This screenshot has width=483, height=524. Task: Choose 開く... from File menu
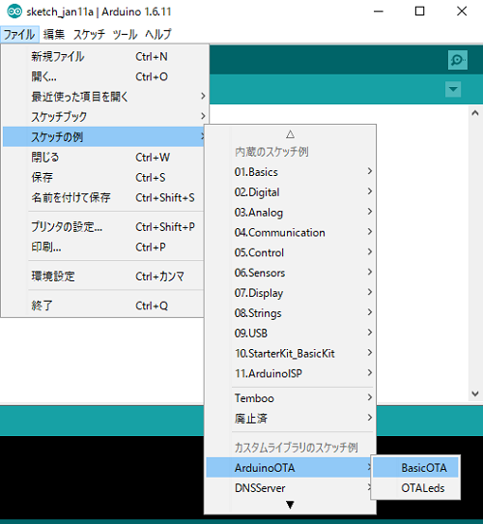[105, 76]
